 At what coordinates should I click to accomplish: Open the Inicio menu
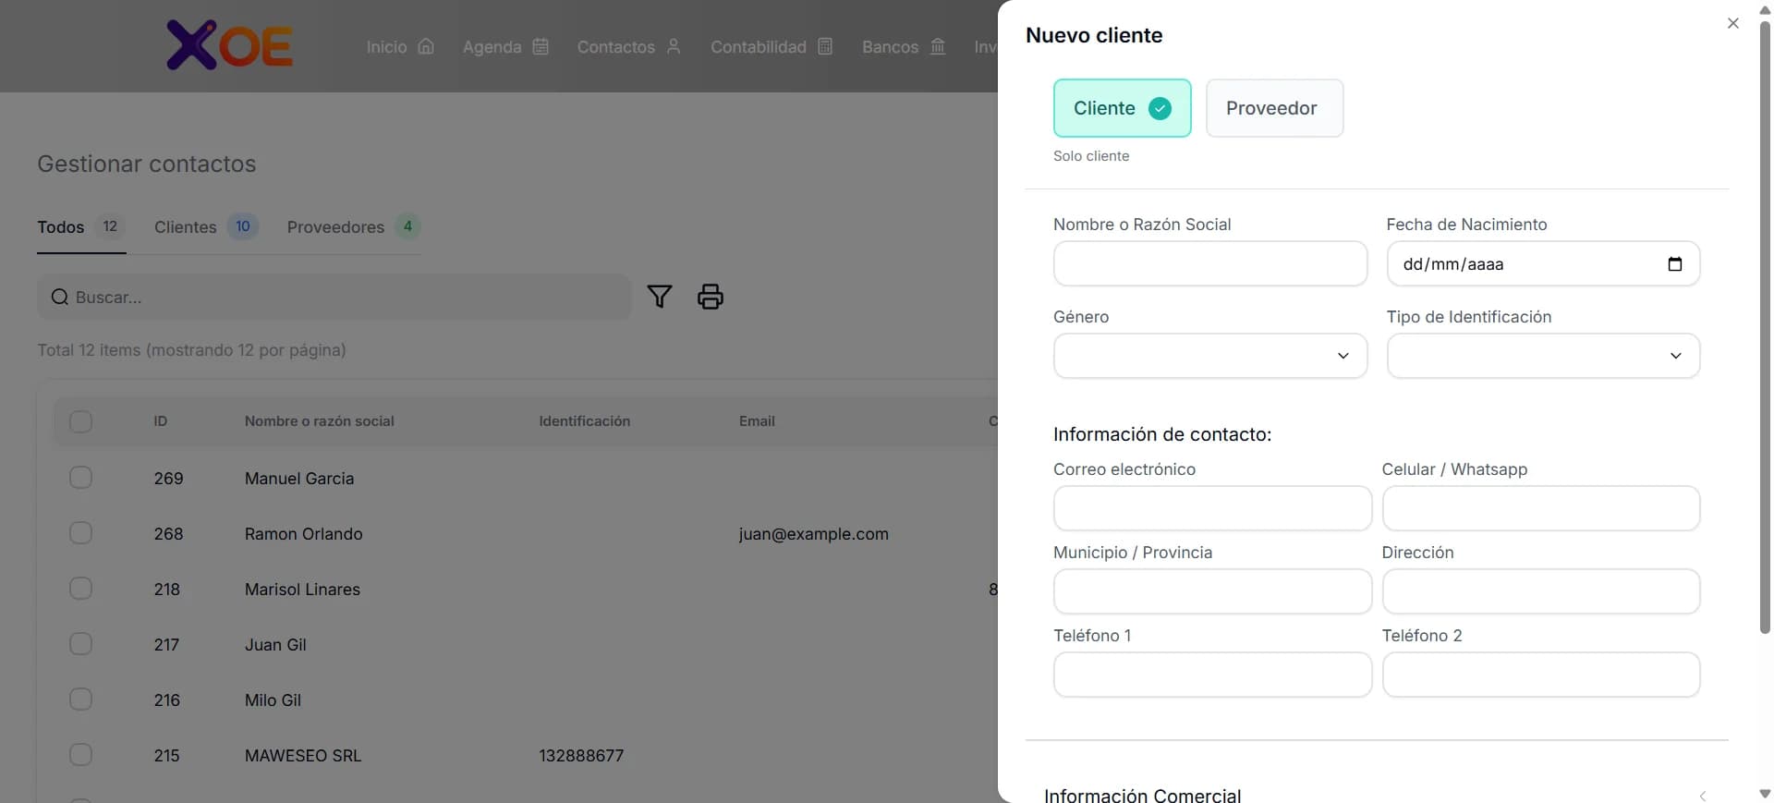point(400,46)
